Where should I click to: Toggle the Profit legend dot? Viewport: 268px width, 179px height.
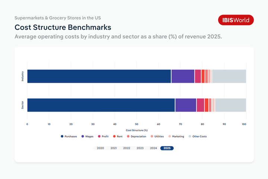coord(99,136)
